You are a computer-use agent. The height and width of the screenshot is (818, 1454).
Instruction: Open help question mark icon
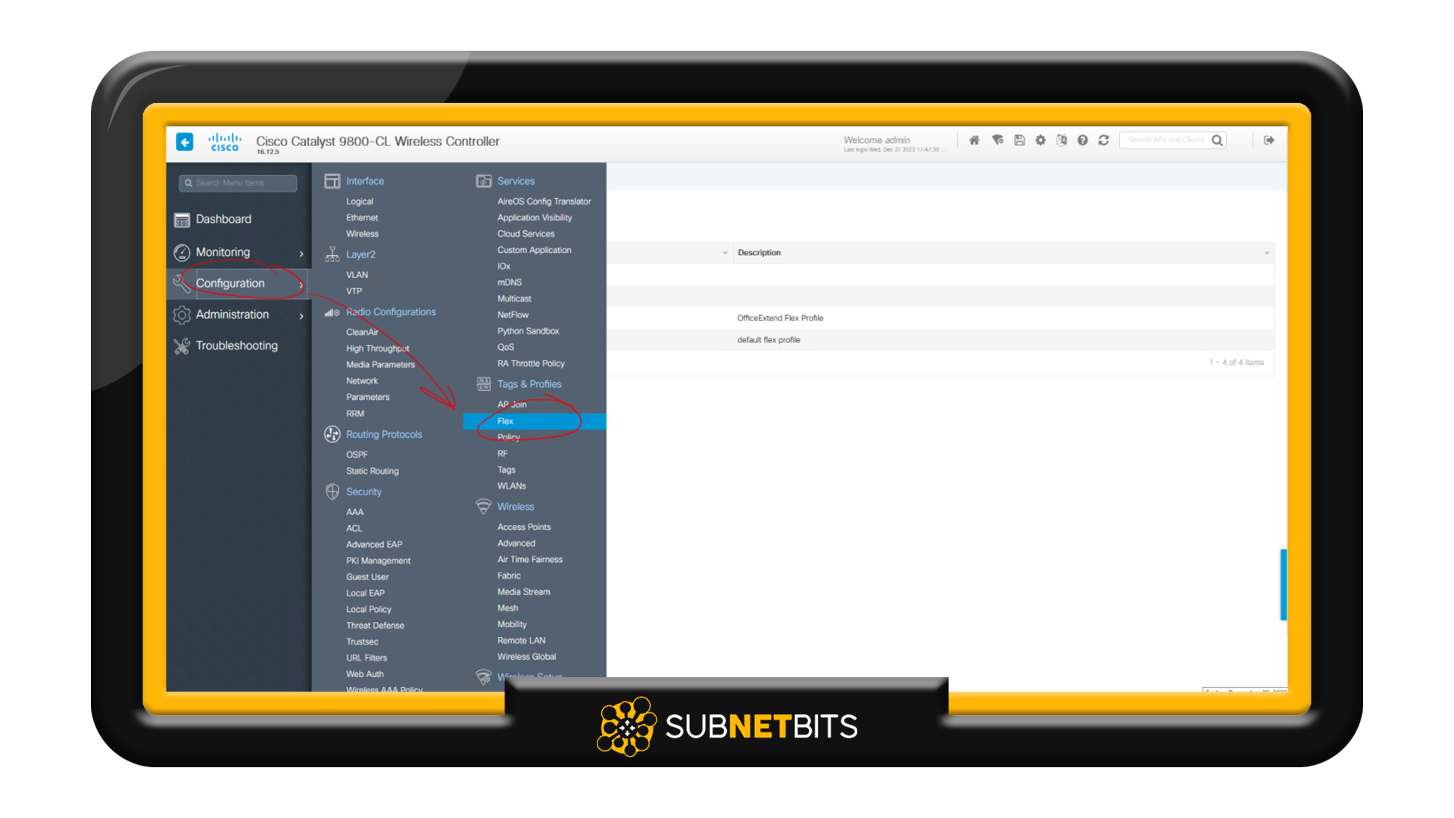(1083, 140)
